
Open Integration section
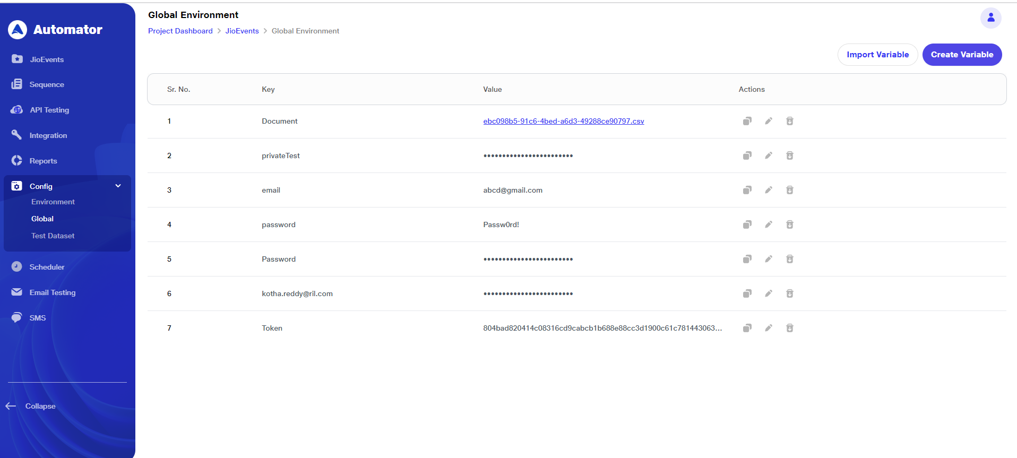click(x=48, y=135)
